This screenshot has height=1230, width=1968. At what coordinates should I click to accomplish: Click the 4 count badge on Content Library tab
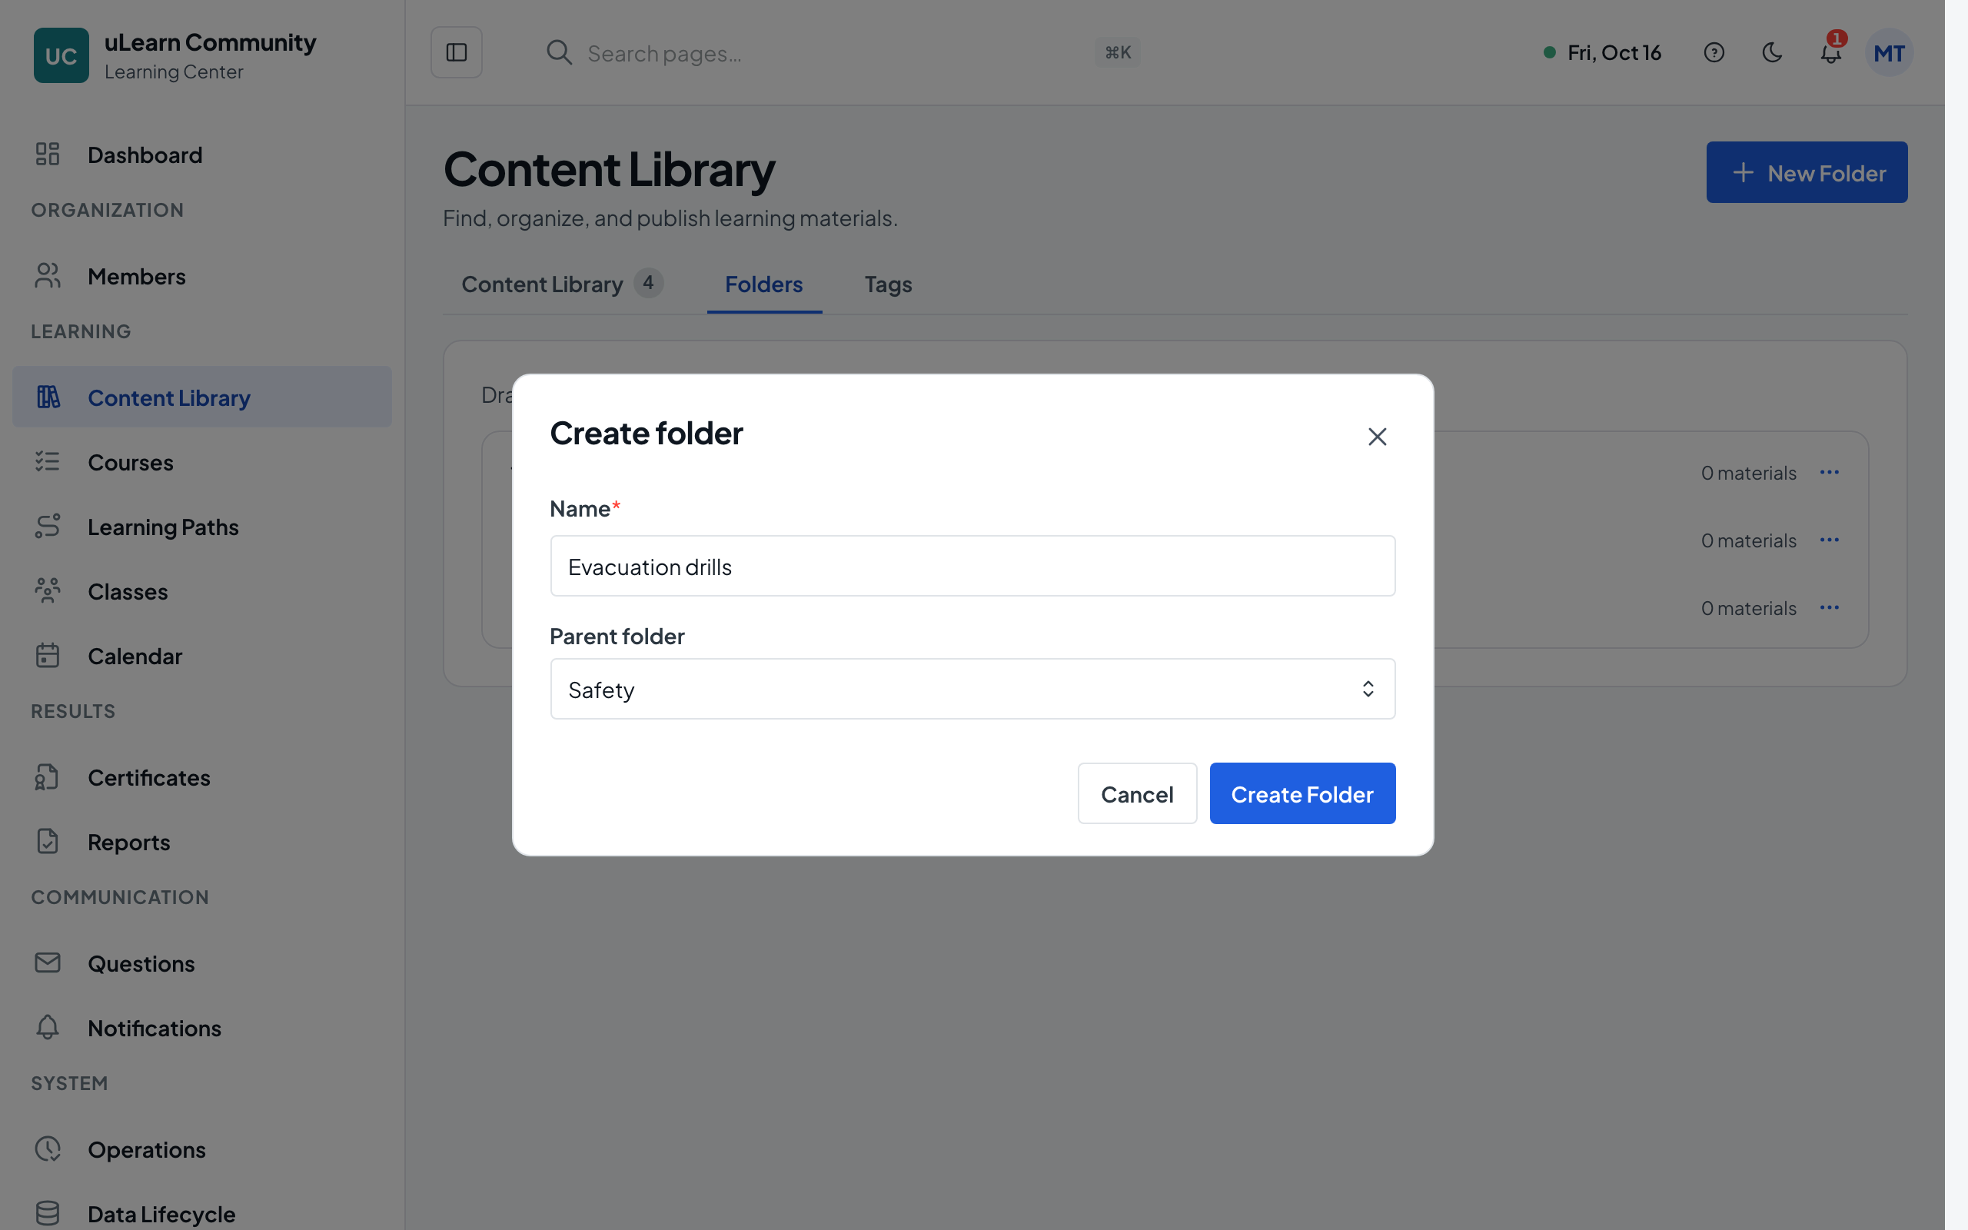tap(648, 283)
